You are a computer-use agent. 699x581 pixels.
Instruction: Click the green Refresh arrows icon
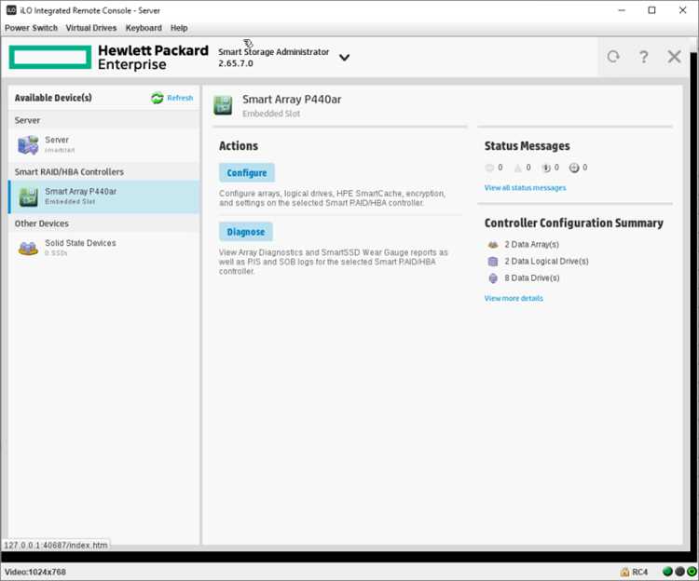click(157, 98)
